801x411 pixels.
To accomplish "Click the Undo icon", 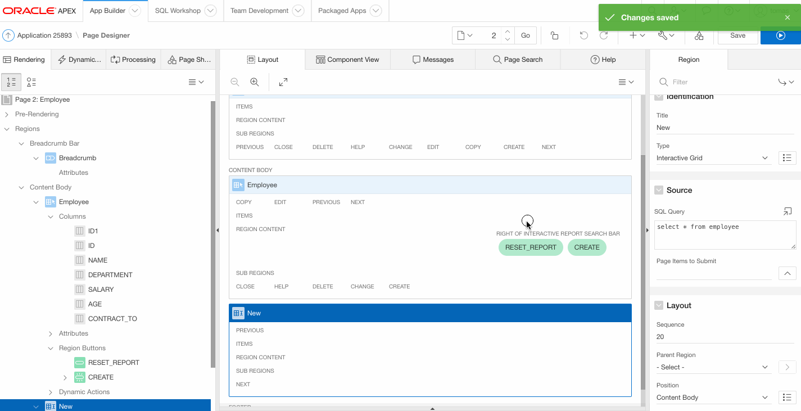I will pos(583,35).
